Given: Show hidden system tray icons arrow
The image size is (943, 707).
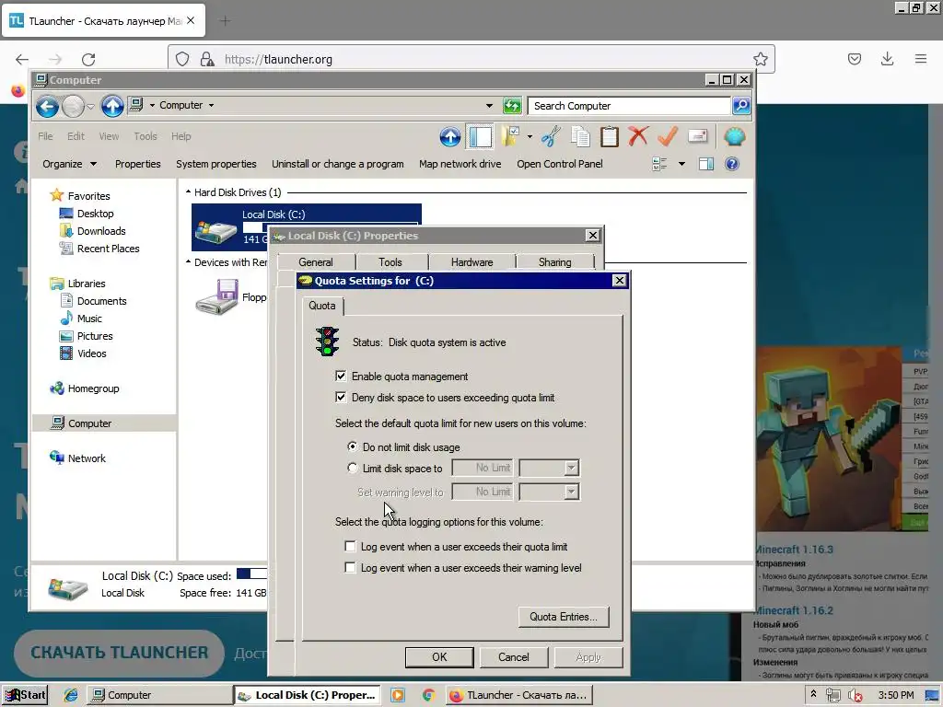Looking at the screenshot, I should point(813,694).
